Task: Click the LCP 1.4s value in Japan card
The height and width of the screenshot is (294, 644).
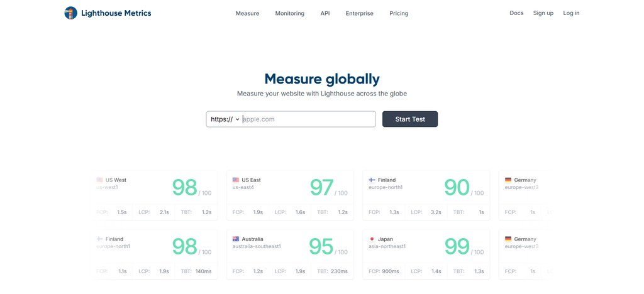Action: coord(436,271)
